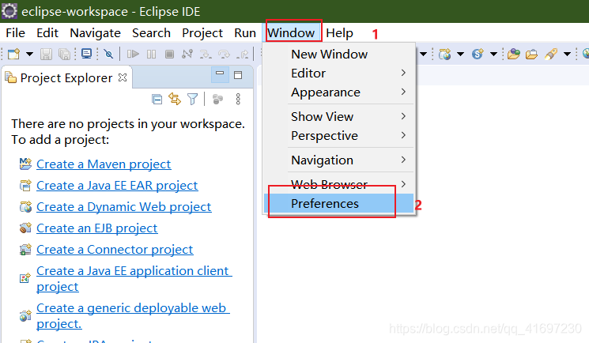Toggle Skip All Breakpoints icon
The width and height of the screenshot is (589, 343).
click(x=108, y=54)
